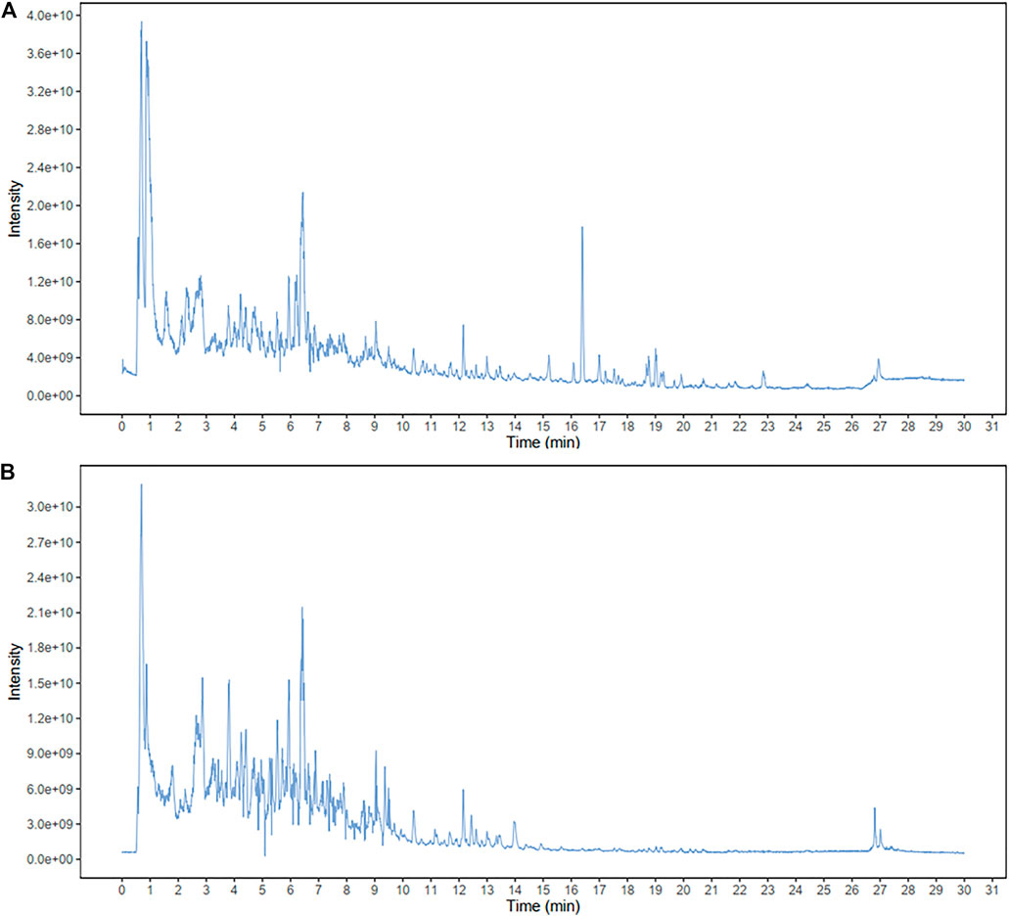1009x916 pixels.
Task: Click 2.4e+10 on panel A's y-axis
Action: (x=51, y=168)
